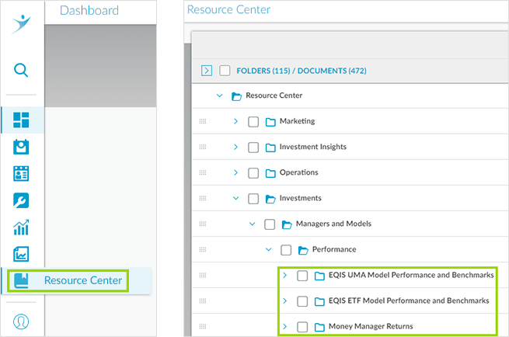Open the wrench tools icon
Viewport: 509px width, 337px height.
click(x=21, y=200)
